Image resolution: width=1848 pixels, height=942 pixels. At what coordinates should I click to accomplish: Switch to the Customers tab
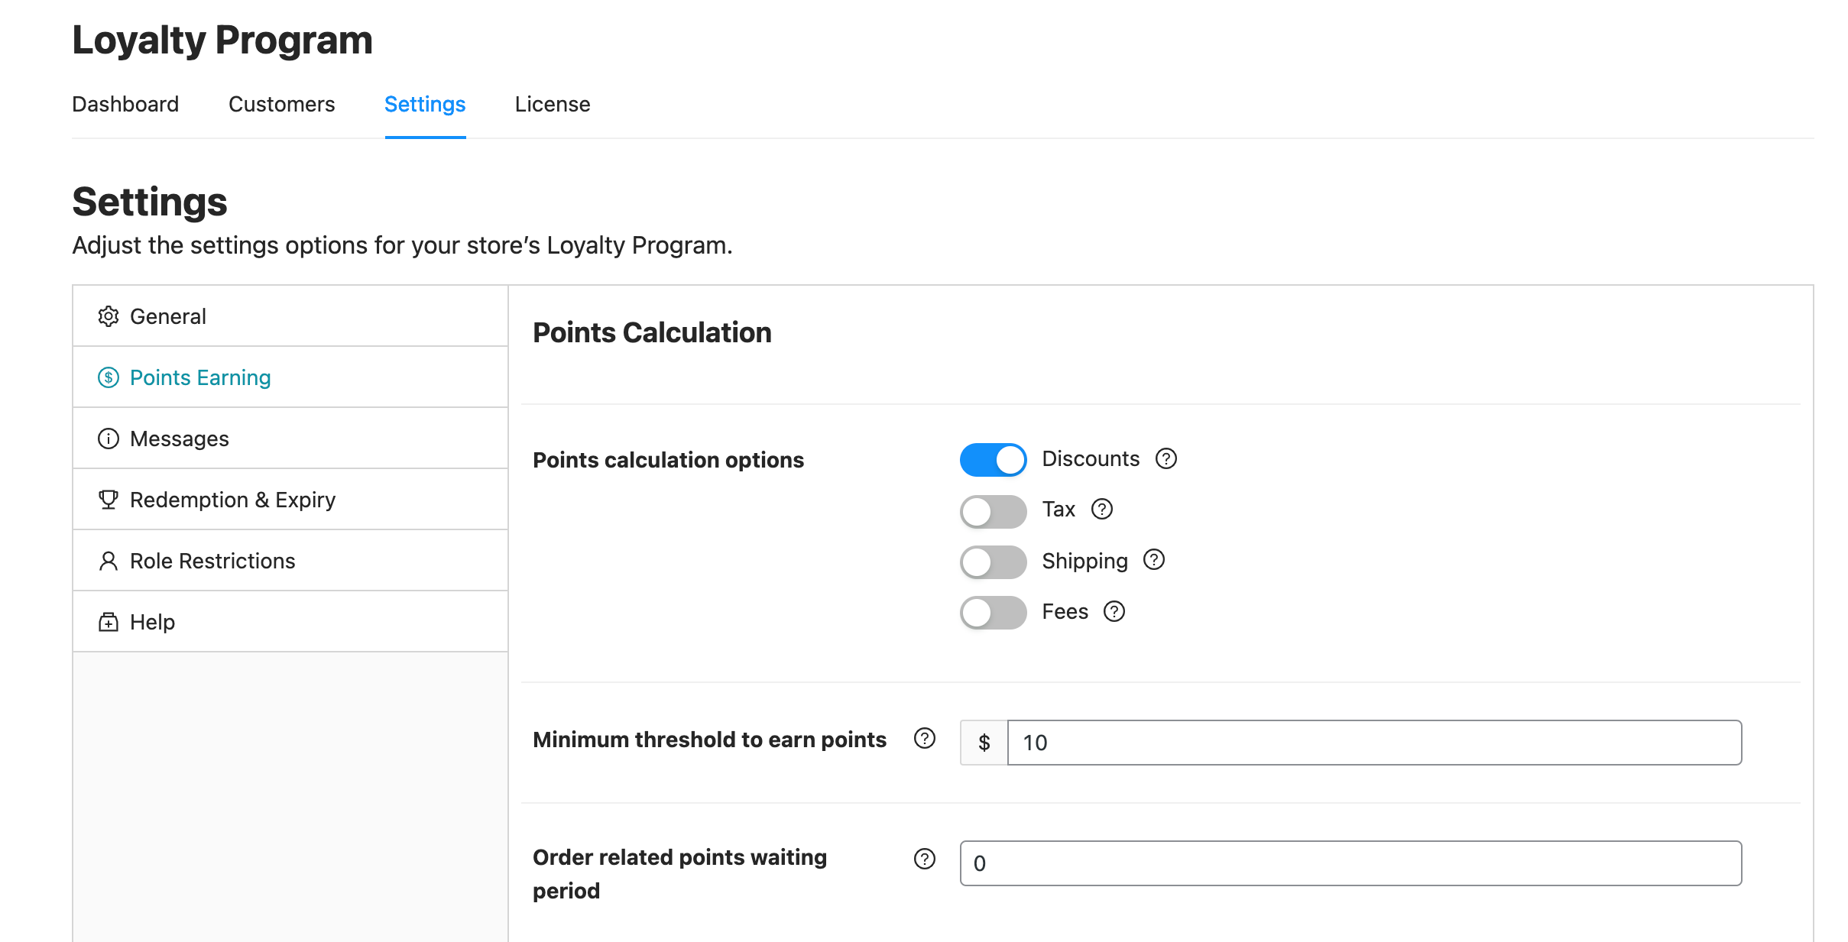pos(281,104)
